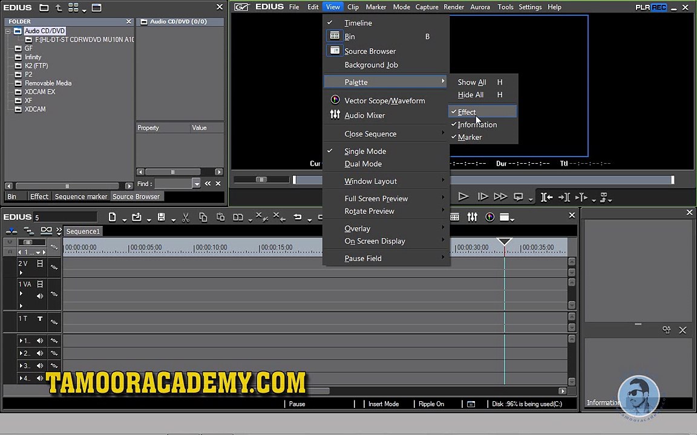Click the Move Up Folder arrow in the Bin header
The height and width of the screenshot is (435, 697).
click(x=58, y=7)
